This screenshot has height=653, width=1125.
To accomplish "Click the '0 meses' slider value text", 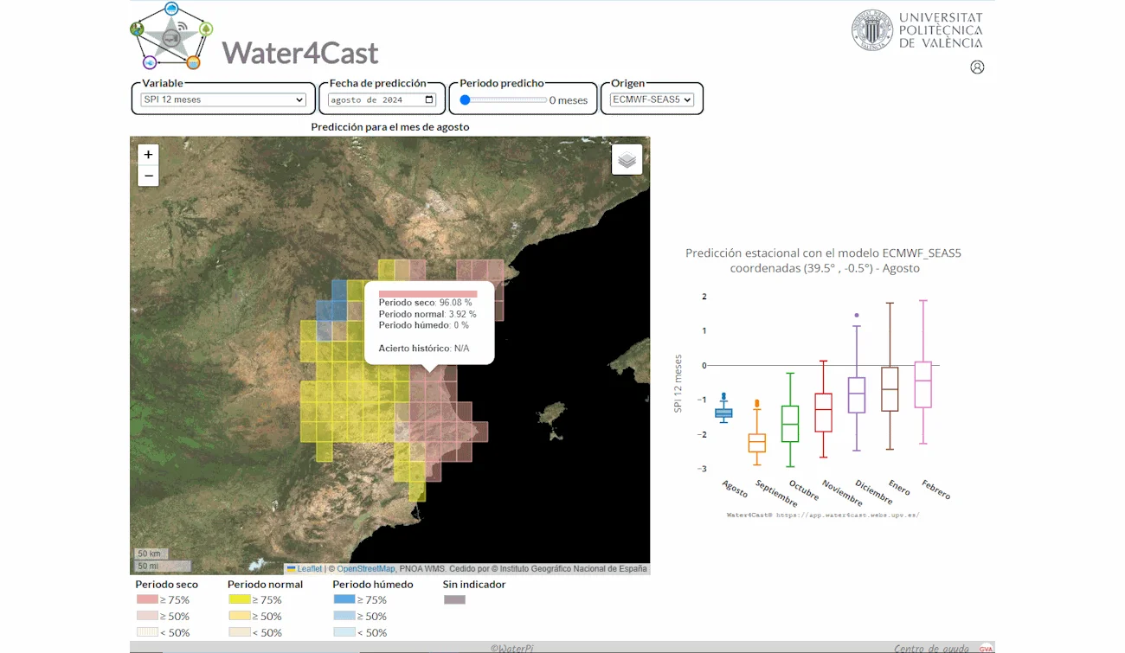I will click(569, 100).
